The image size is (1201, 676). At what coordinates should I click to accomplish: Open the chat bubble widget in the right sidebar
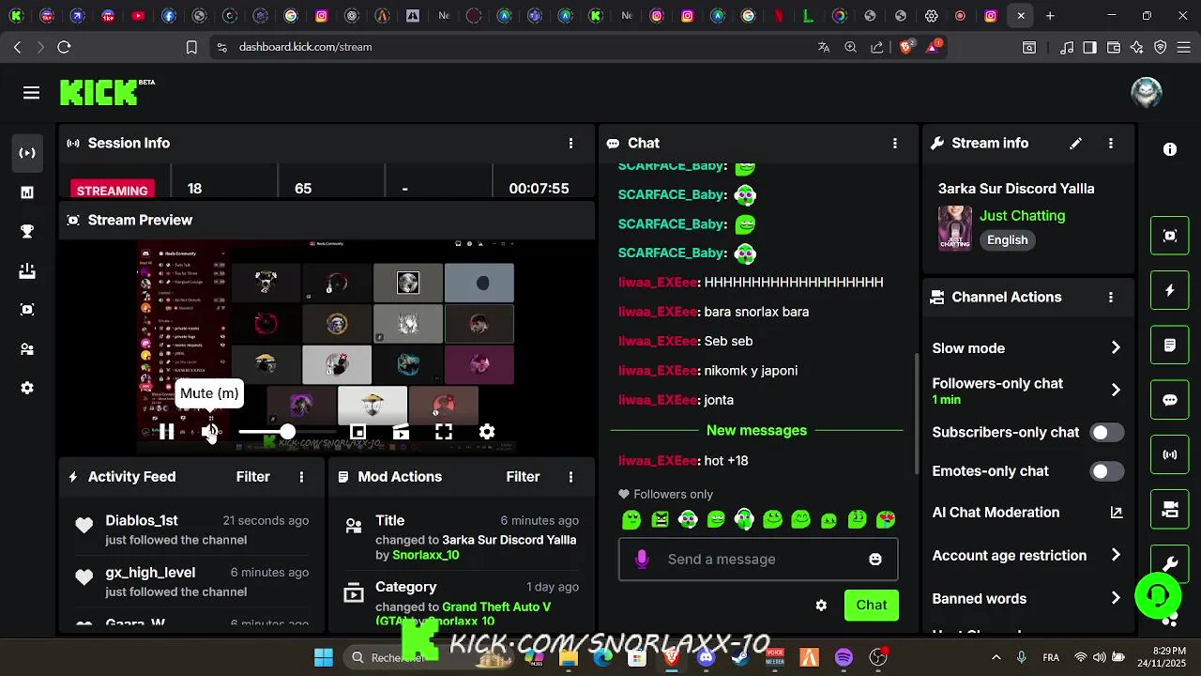(x=1170, y=400)
